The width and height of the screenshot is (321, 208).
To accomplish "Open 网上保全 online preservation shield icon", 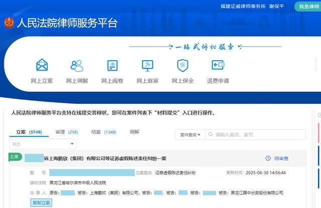I will (x=183, y=66).
